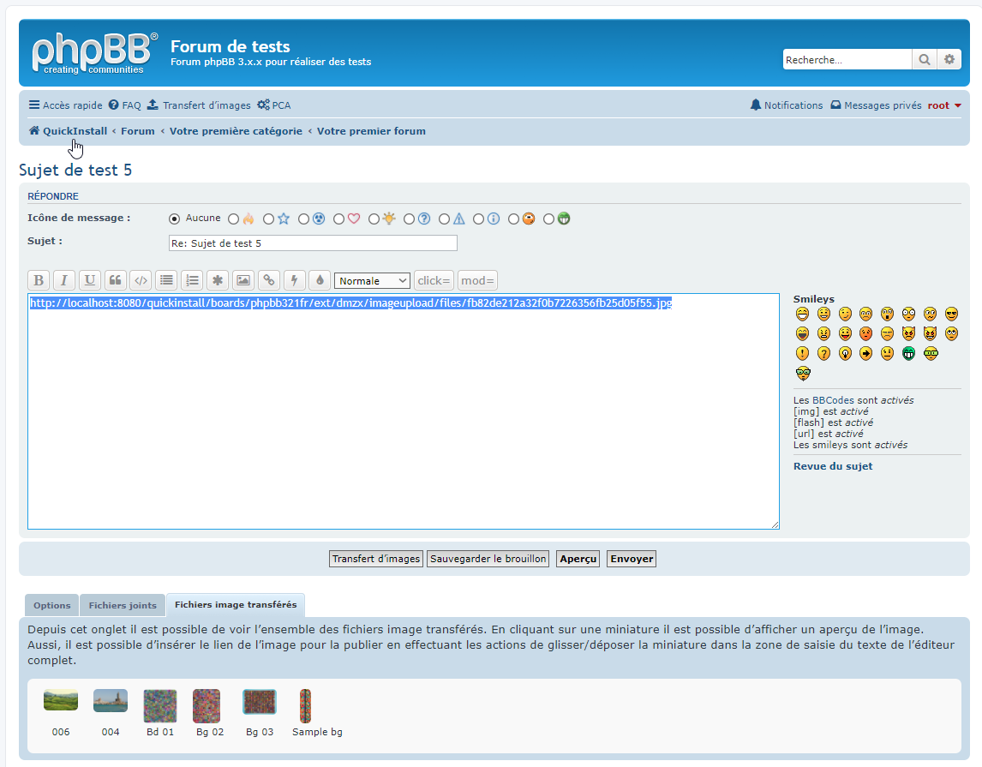This screenshot has height=767, width=982.
Task: Insert a URL using the link icon
Action: coord(269,280)
